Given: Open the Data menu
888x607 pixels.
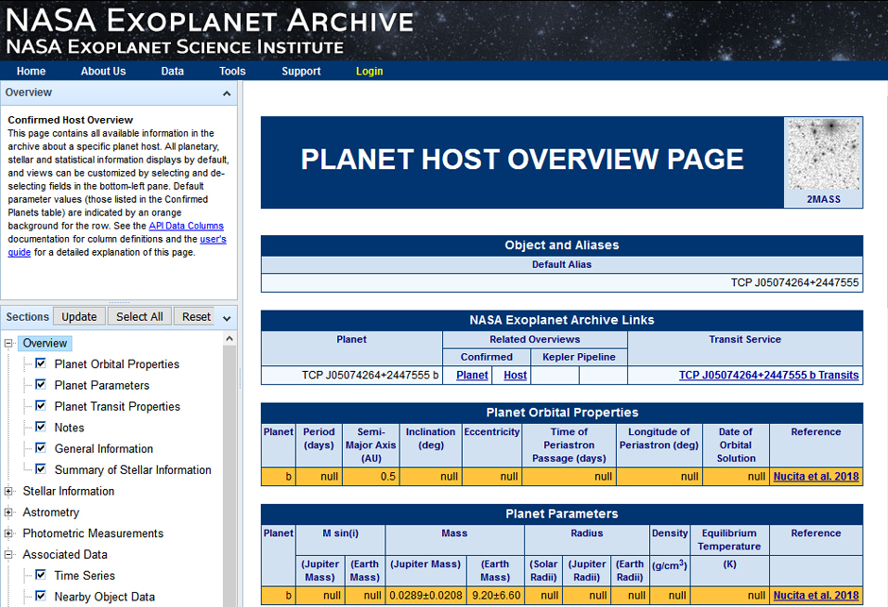Looking at the screenshot, I should pyautogui.click(x=172, y=72).
